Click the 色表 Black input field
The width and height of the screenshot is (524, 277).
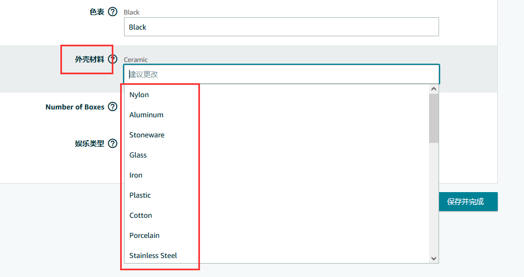[x=281, y=27]
